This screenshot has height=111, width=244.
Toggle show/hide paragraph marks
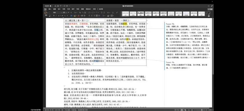(x=117, y=12)
